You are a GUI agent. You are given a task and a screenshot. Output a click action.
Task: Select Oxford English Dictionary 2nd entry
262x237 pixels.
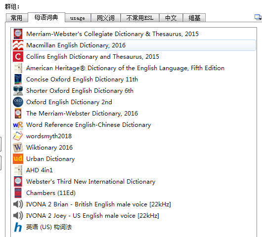tap(134, 102)
